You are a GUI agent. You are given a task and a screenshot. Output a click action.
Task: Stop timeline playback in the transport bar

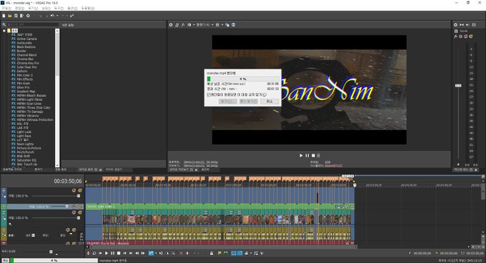coord(119,253)
